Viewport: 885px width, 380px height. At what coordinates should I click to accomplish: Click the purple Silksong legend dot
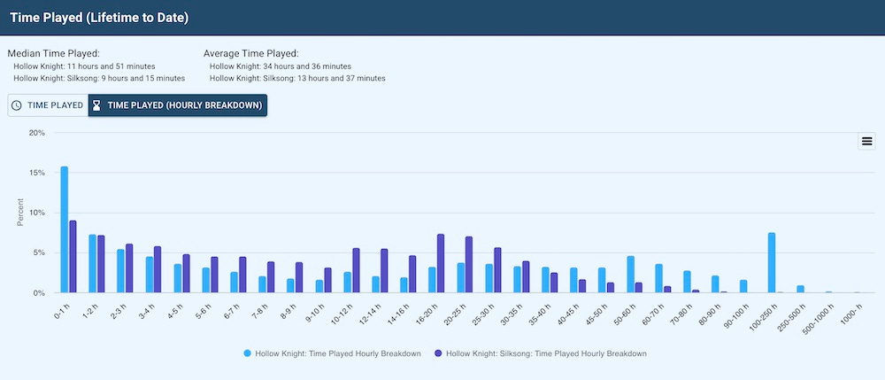[x=439, y=353]
